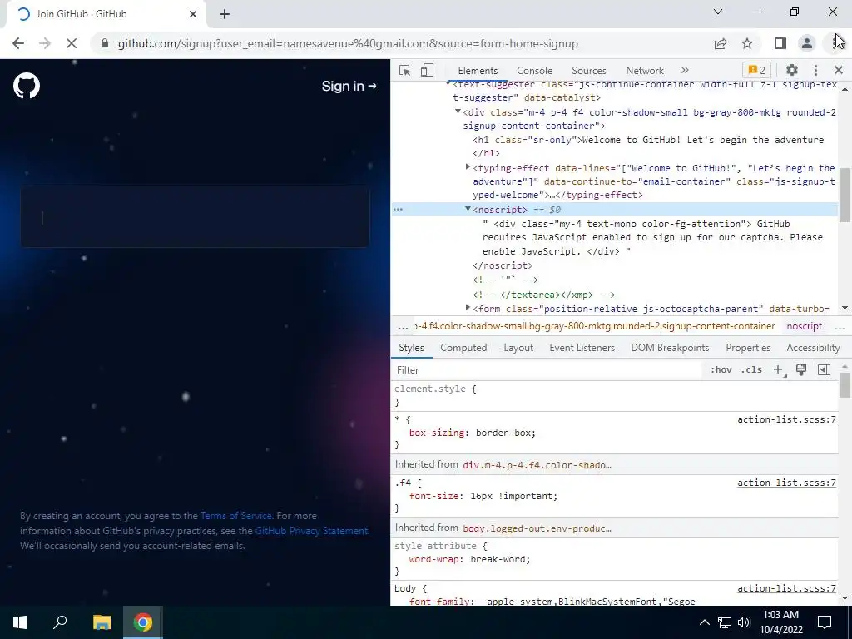
Task: Click the noscript breadcrumb item
Action: click(x=805, y=326)
